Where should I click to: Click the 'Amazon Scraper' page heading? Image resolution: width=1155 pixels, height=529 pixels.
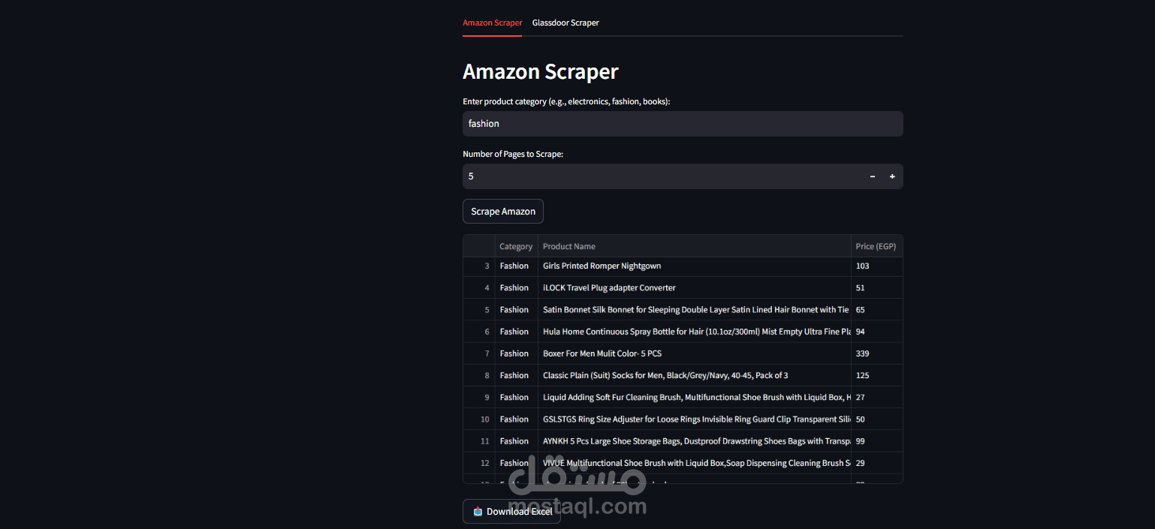tap(541, 71)
